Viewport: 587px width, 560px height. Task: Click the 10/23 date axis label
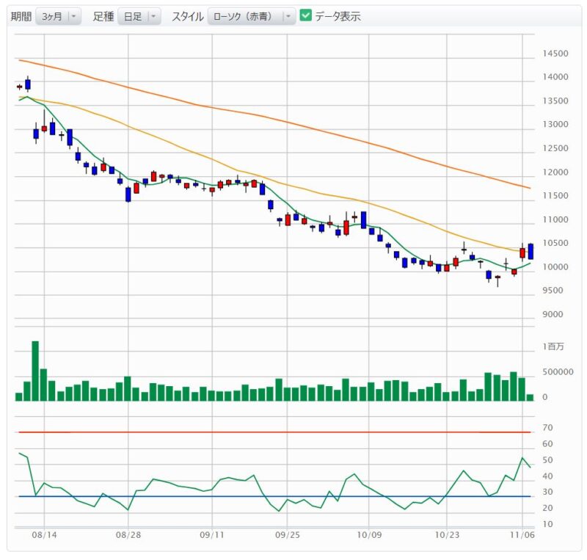(447, 535)
